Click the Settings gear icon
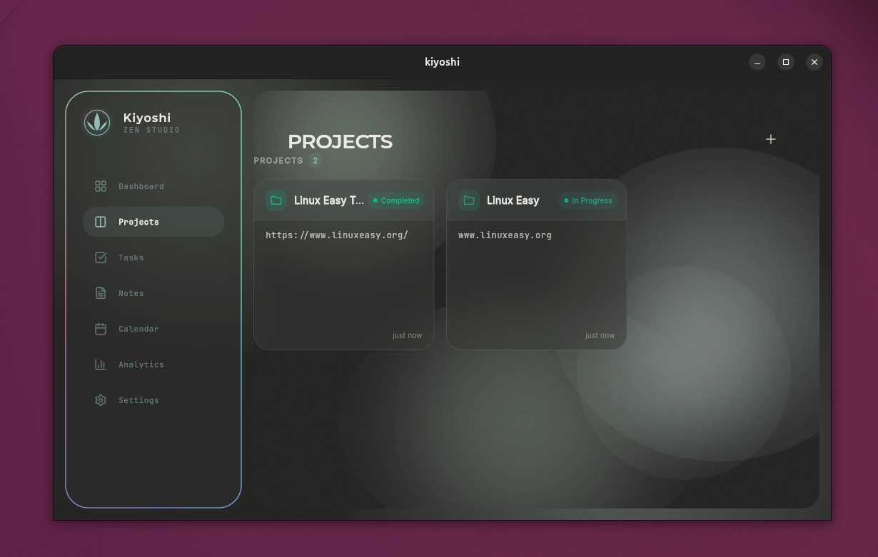The image size is (878, 557). 101,400
